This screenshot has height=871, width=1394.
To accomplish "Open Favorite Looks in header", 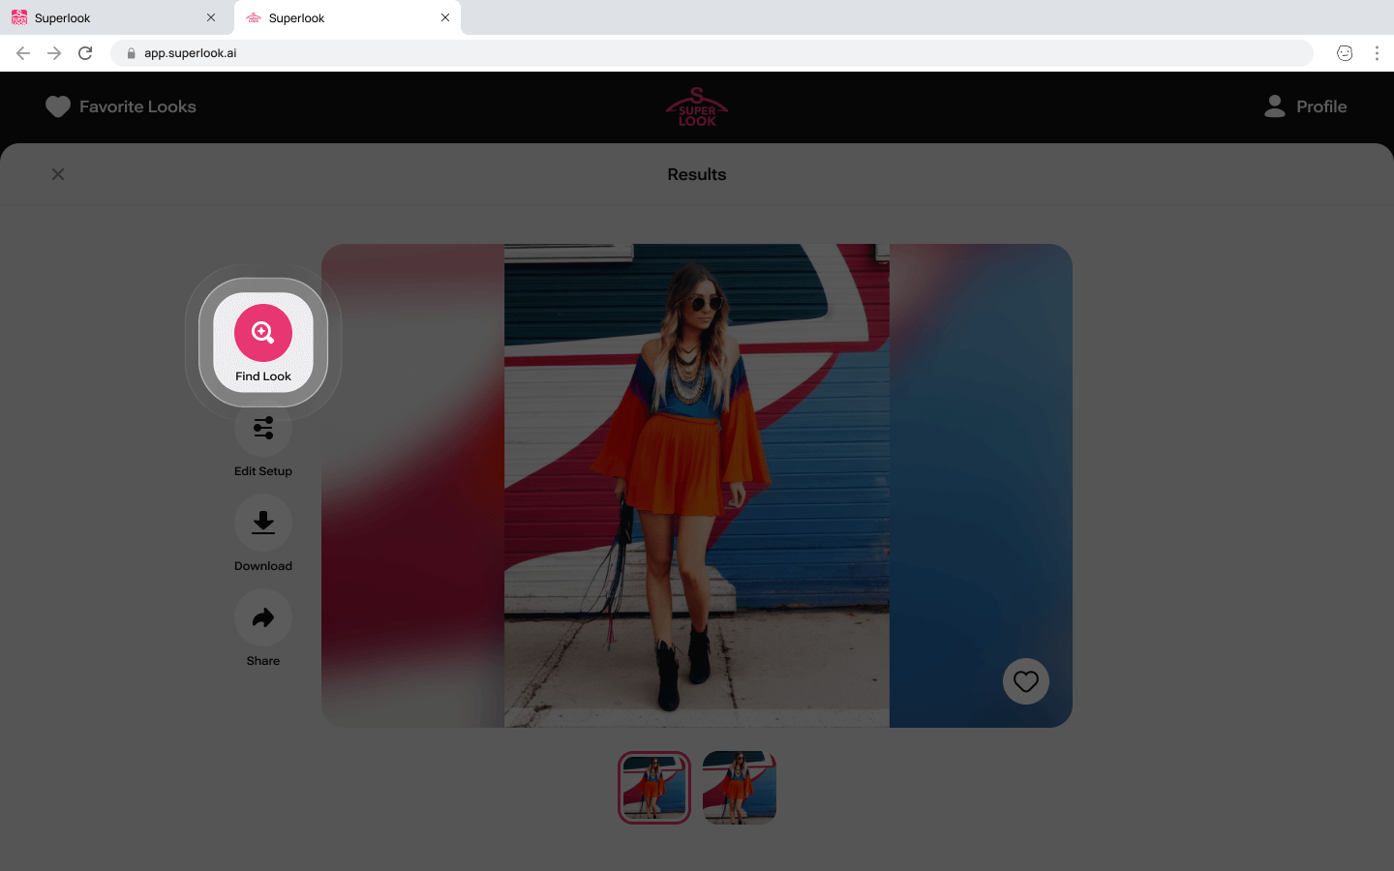I will (121, 106).
